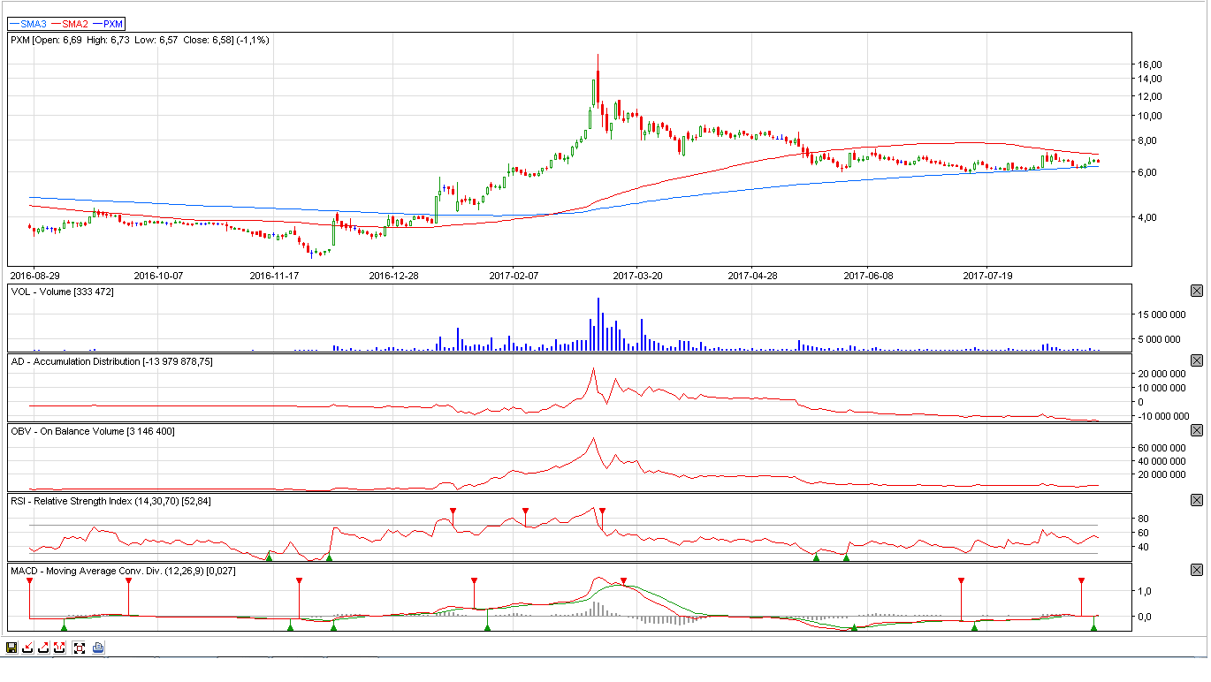Click the export icon with outward arrow
Viewport: 1211px width, 682px height.
click(43, 648)
